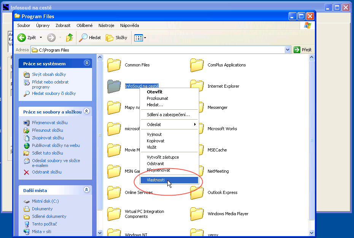Open the Odeslat submenu
The width and height of the screenshot is (354, 238).
pos(169,125)
